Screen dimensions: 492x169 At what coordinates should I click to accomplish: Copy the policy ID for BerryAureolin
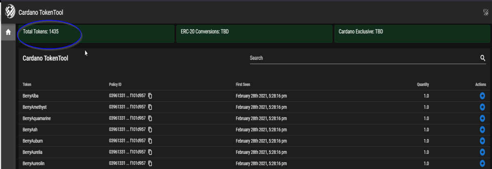[x=150, y=163]
